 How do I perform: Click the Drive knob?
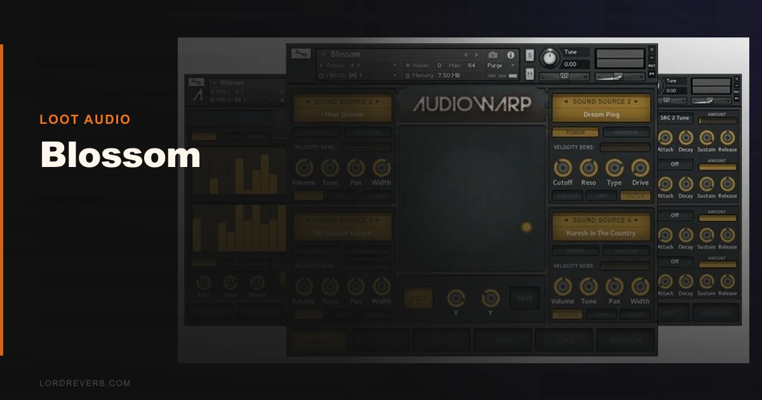pyautogui.click(x=640, y=168)
